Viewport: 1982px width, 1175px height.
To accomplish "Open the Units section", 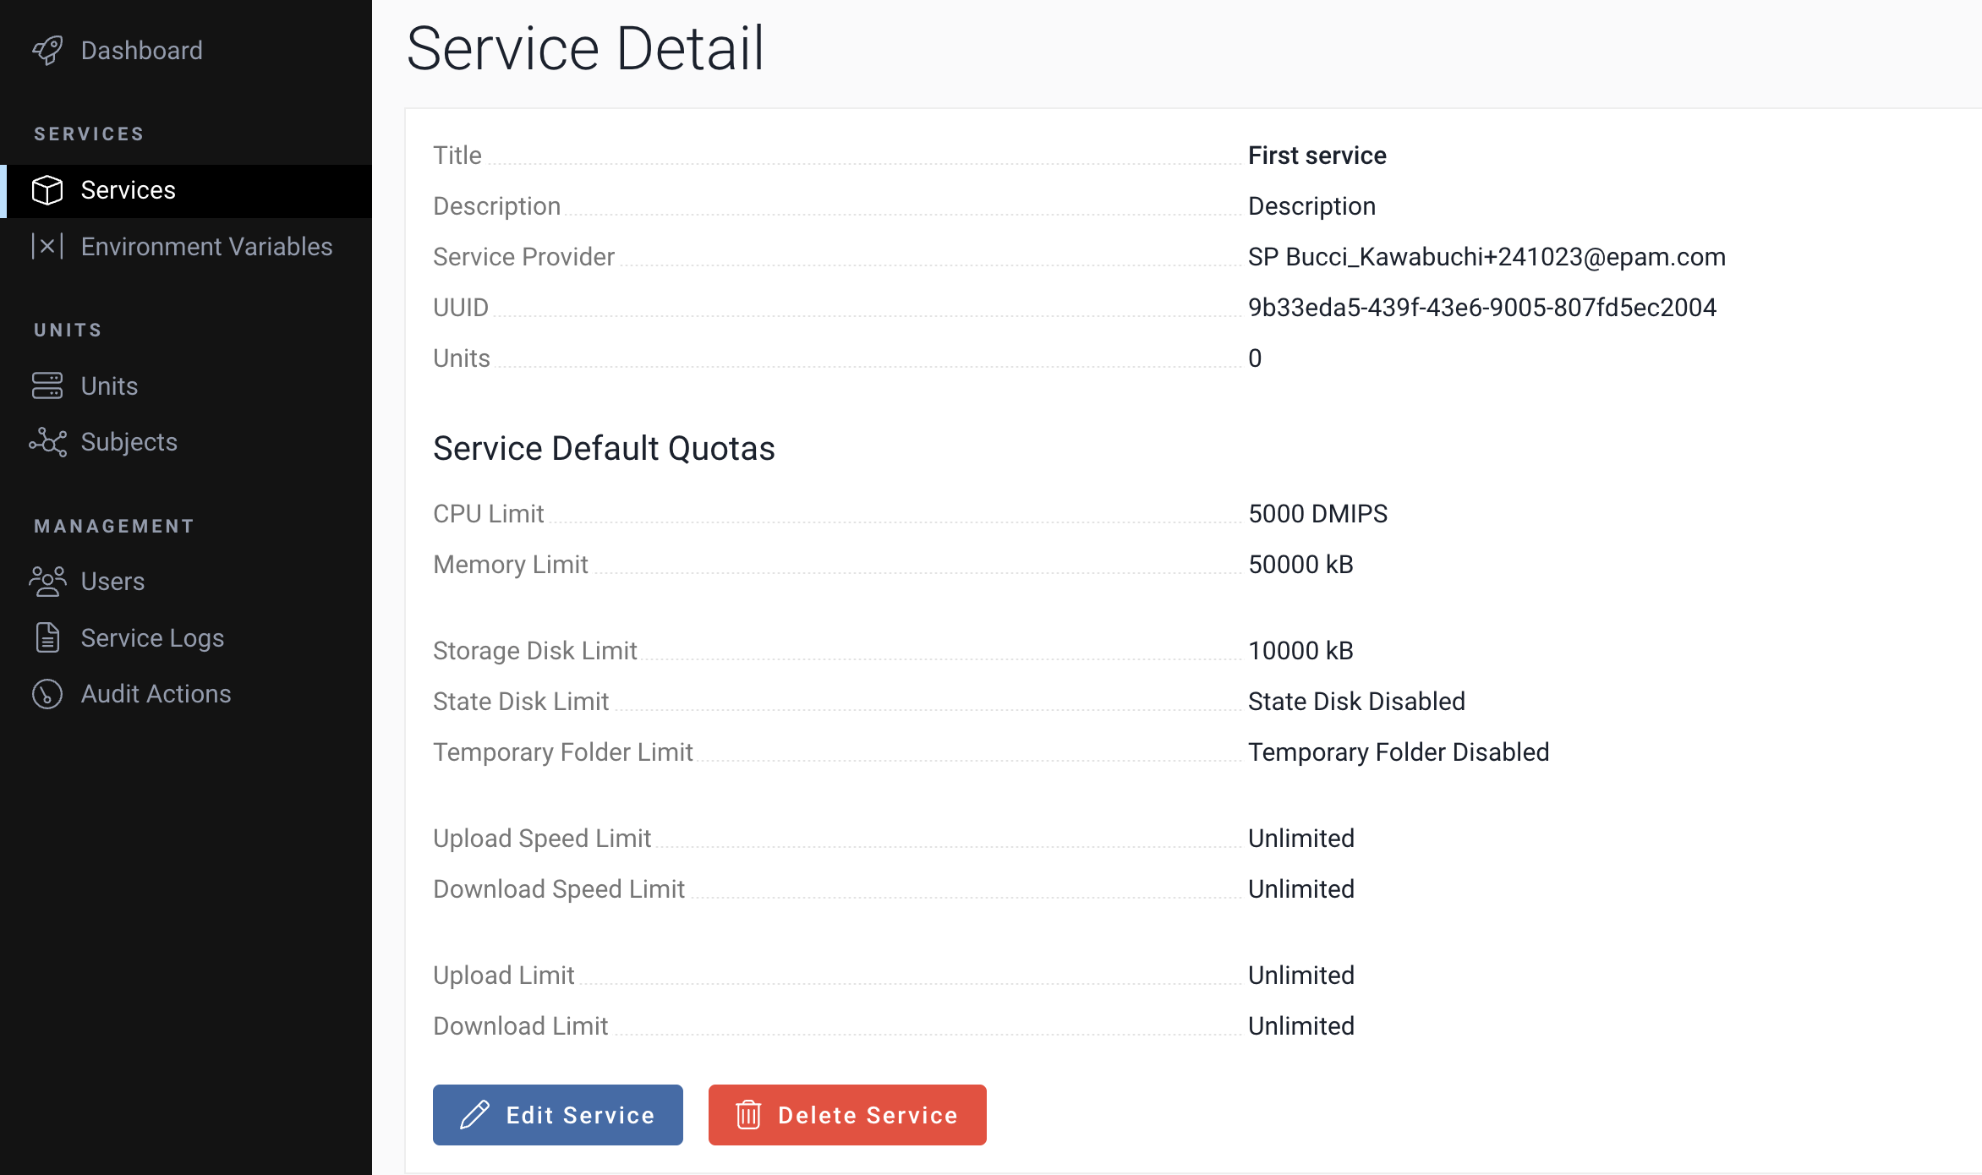I will click(x=109, y=385).
